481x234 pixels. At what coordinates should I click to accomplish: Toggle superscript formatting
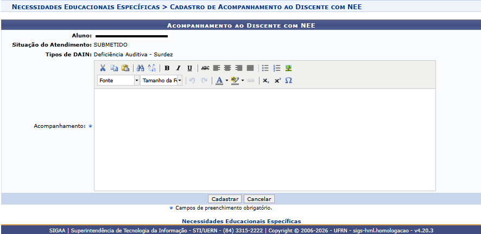277,81
